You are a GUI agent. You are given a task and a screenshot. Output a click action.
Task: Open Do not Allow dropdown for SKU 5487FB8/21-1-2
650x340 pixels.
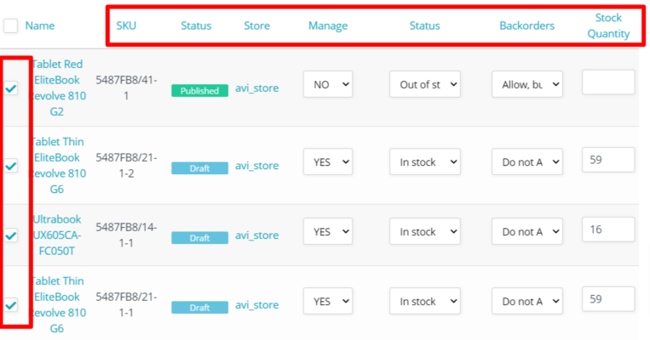pyautogui.click(x=527, y=161)
